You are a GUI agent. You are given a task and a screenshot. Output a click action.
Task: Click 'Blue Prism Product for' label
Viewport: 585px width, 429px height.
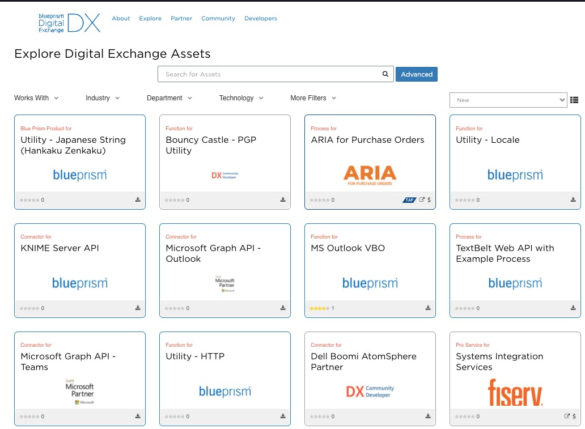[x=46, y=128]
